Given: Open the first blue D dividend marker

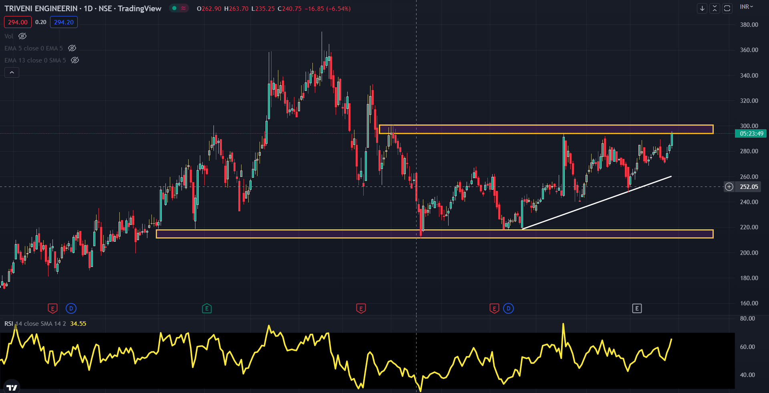Looking at the screenshot, I should 71,309.
